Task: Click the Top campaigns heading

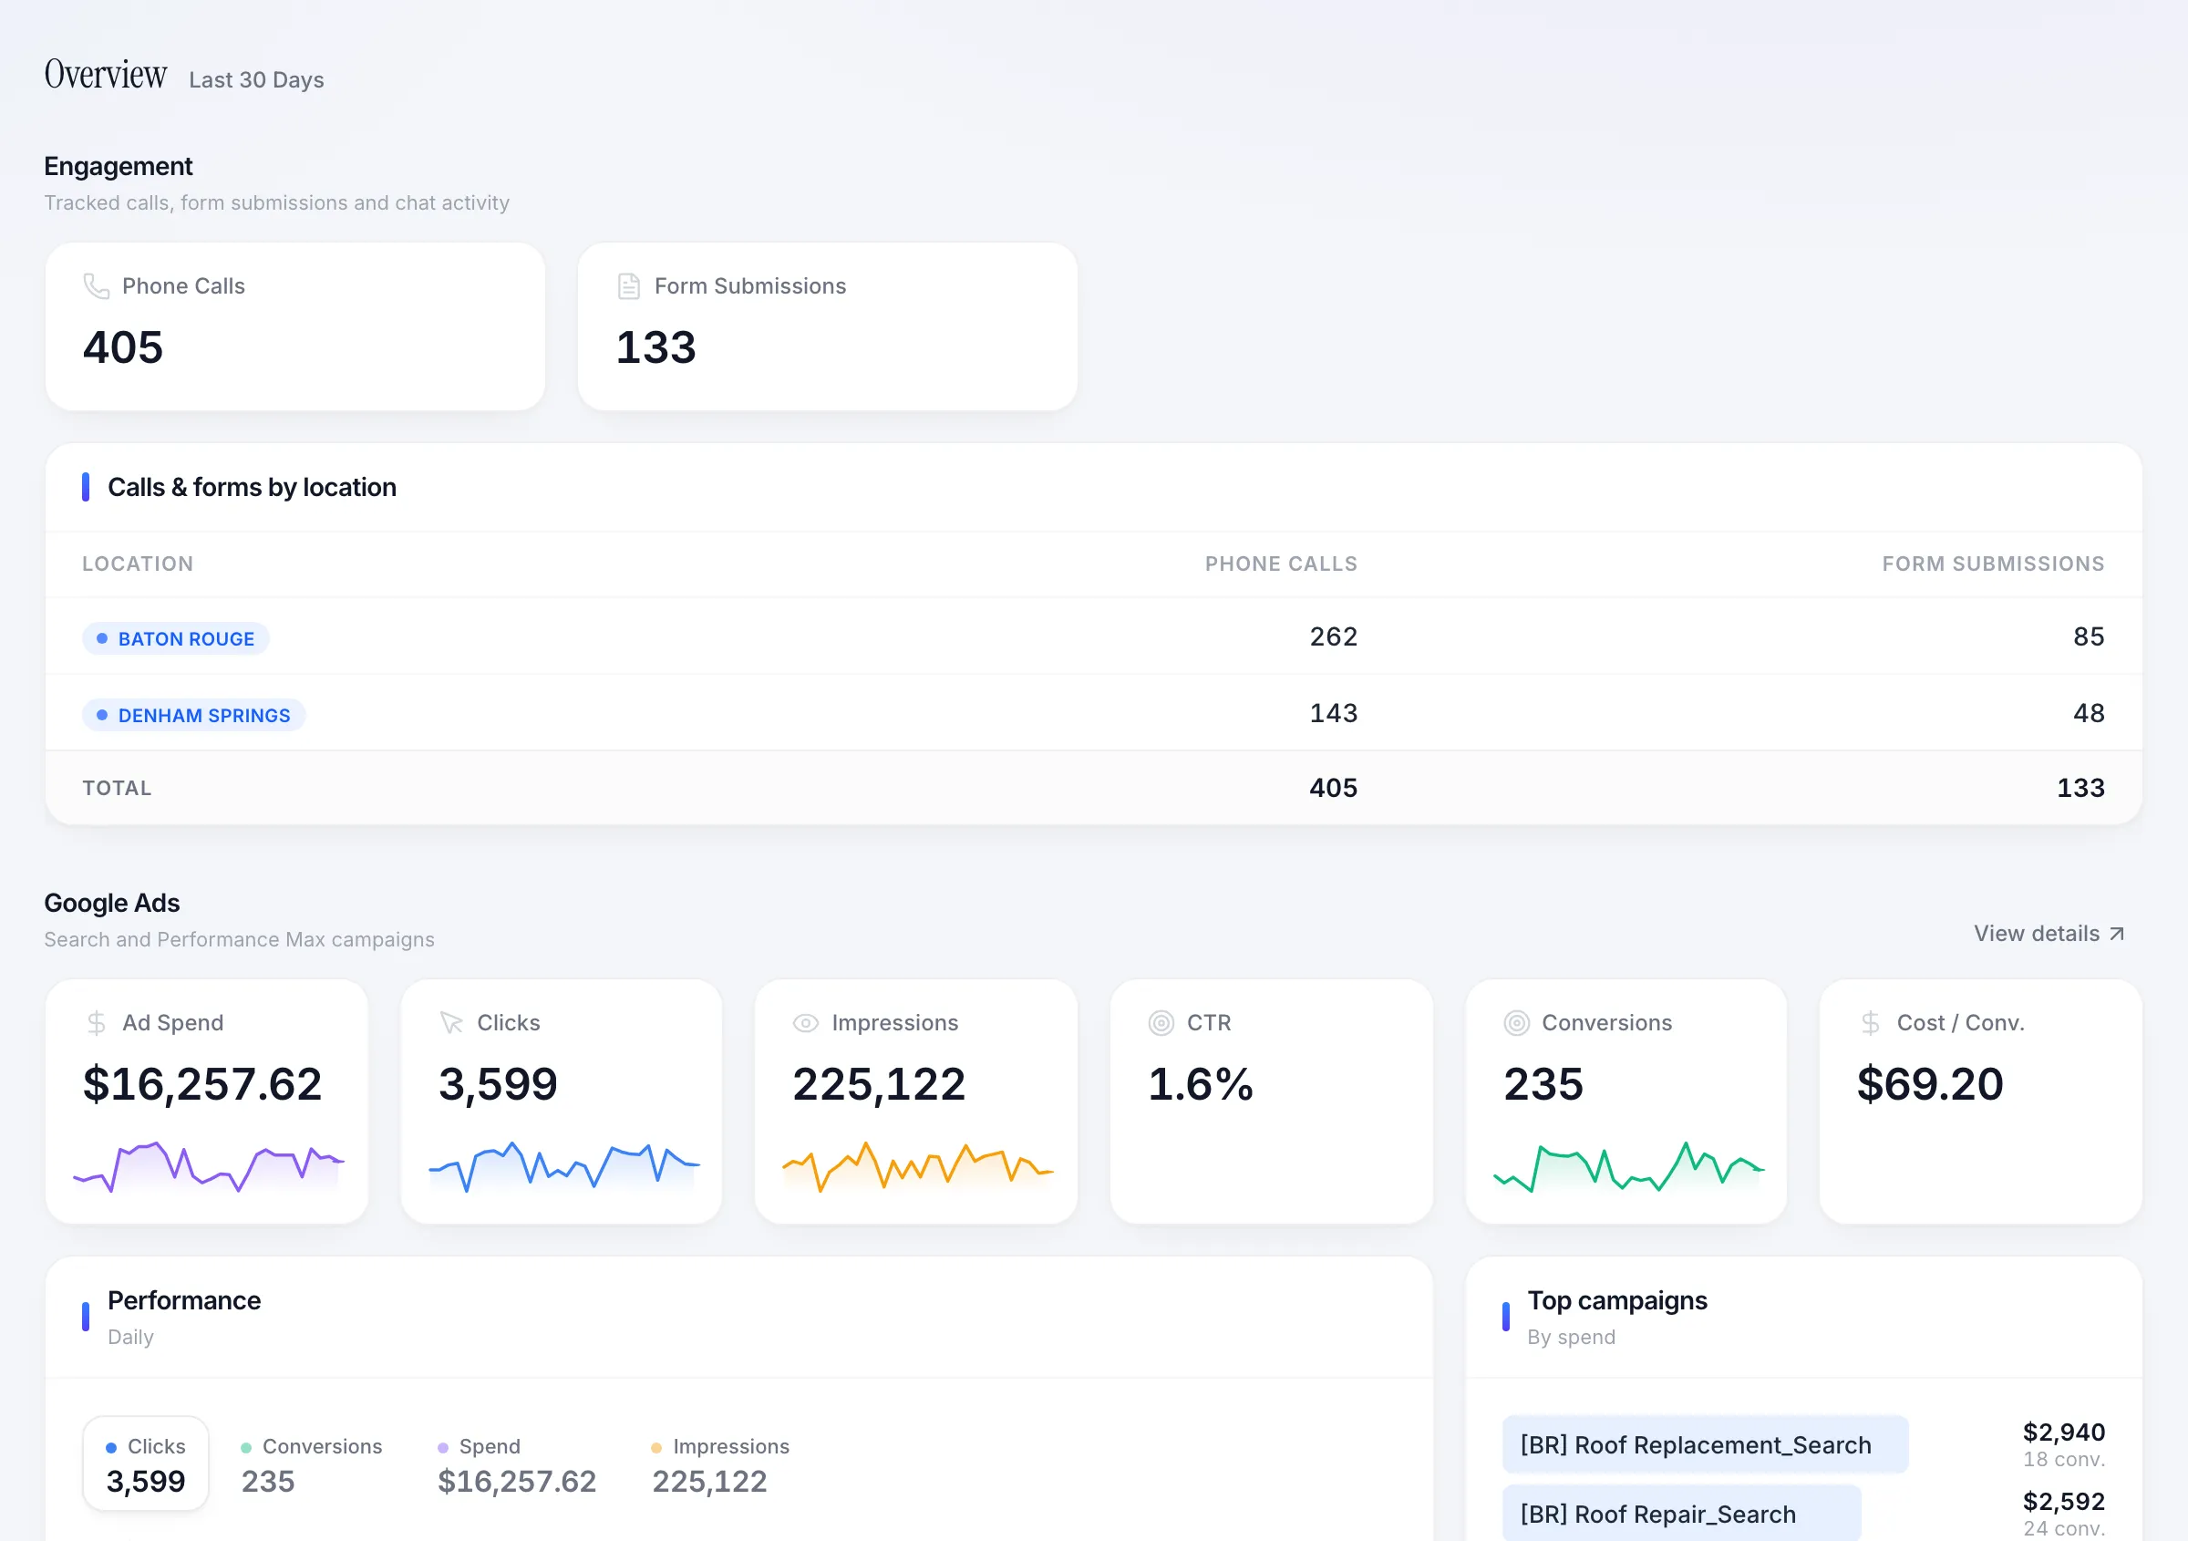Action: click(x=1617, y=1301)
